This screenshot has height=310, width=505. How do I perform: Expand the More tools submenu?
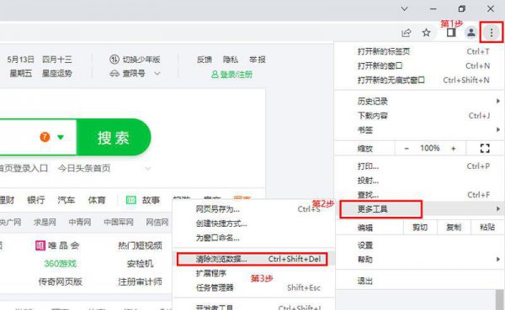pos(419,209)
